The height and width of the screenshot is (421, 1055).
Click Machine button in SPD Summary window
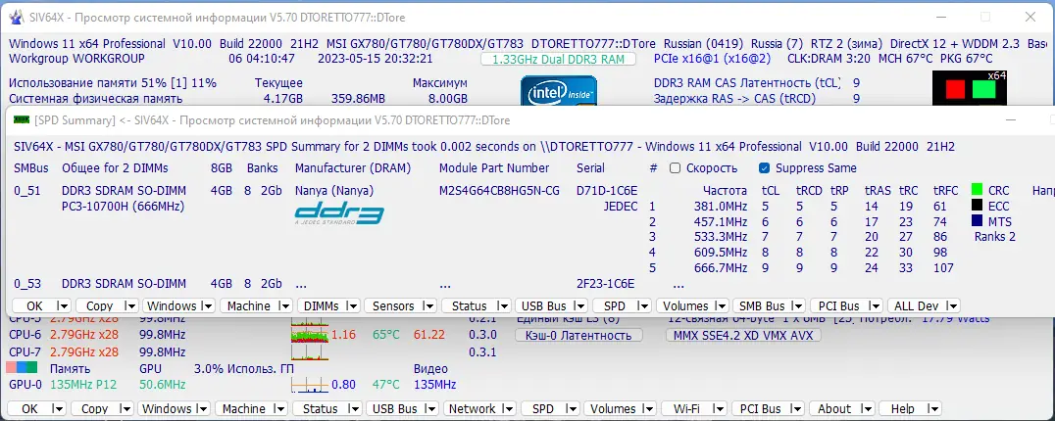[249, 306]
